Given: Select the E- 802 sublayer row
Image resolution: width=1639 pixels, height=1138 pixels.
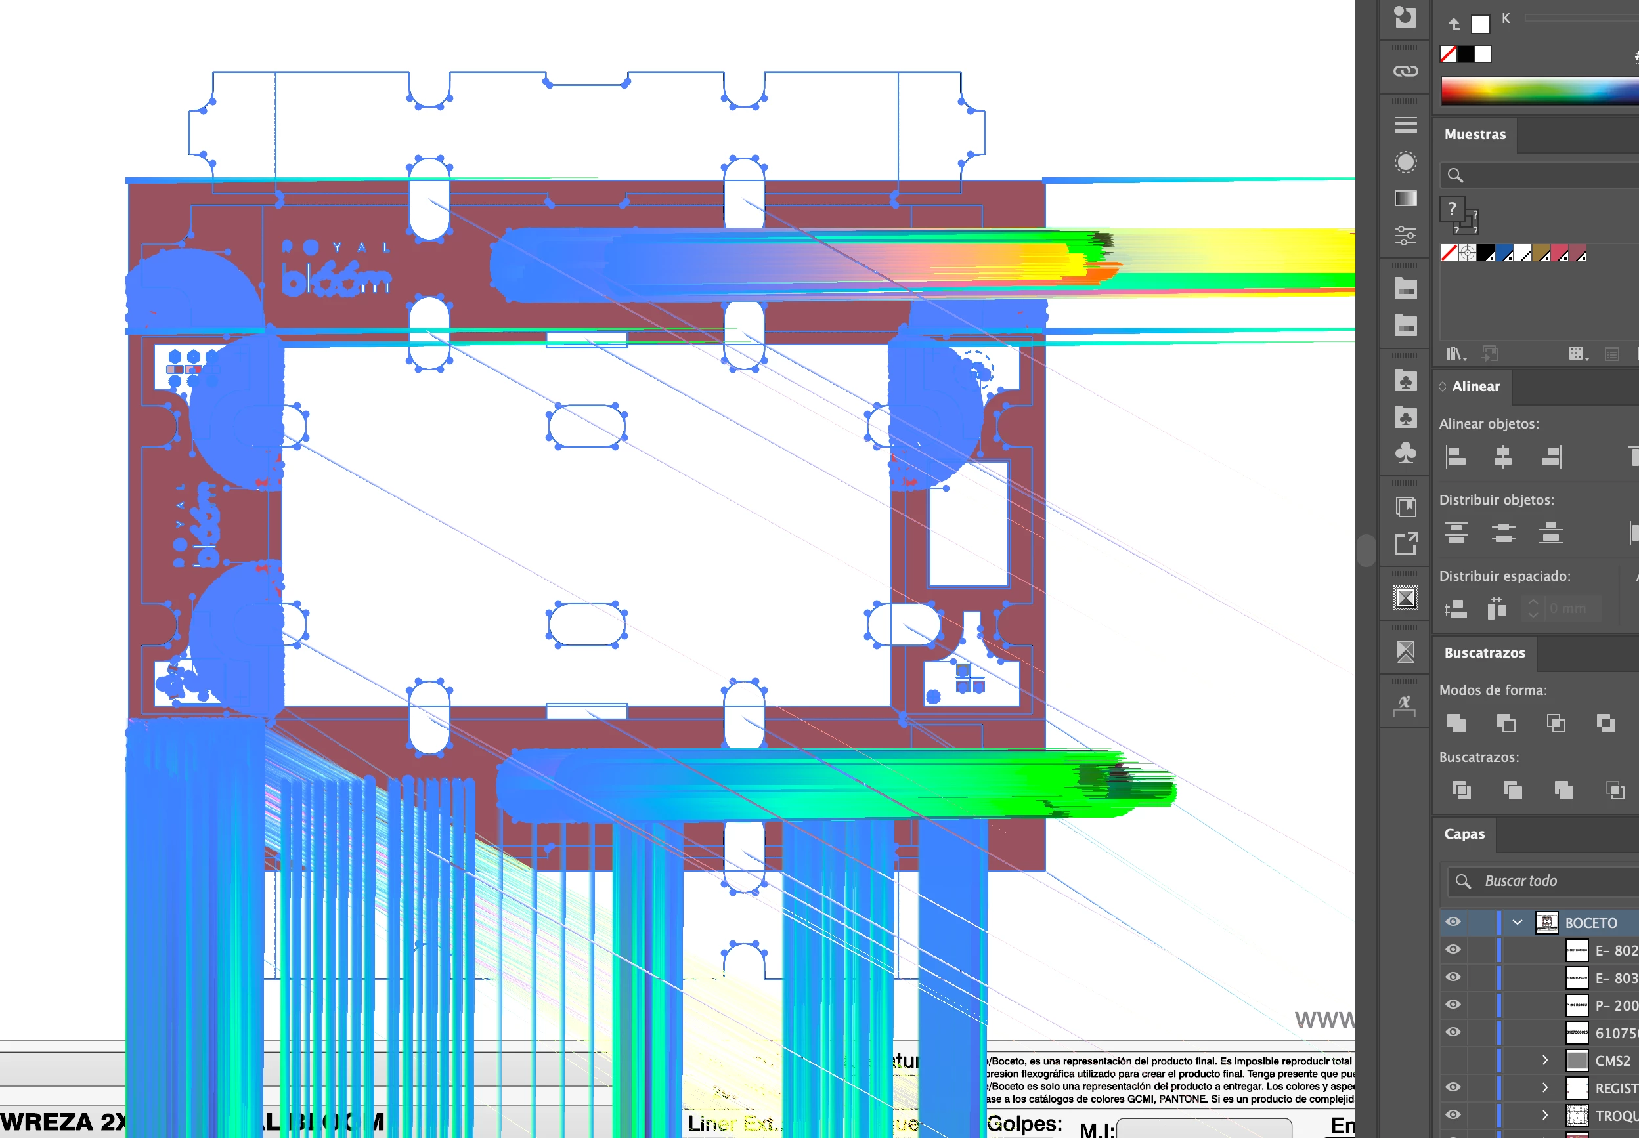Looking at the screenshot, I should click(x=1615, y=950).
